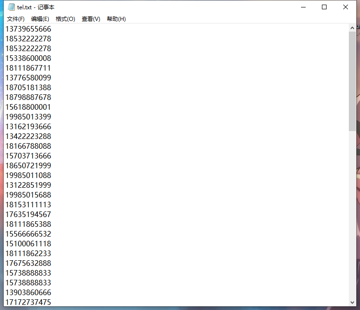Minimize the tel.txt Notepad window
The height and width of the screenshot is (310, 360).
pyautogui.click(x=303, y=7)
